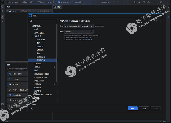This screenshot has width=171, height=123.
Task: Click the Run triangle icon in toolbar
Action: tap(114, 2)
